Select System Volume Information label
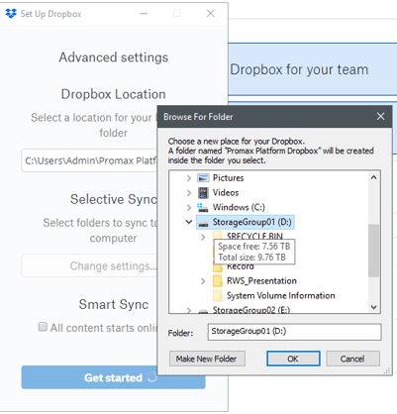Screen dimensions: 397x414 [281, 295]
